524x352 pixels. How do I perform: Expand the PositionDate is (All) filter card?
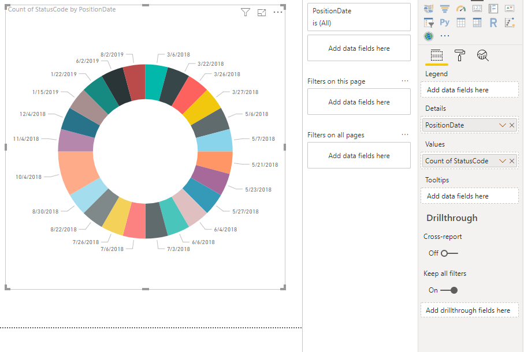359,17
